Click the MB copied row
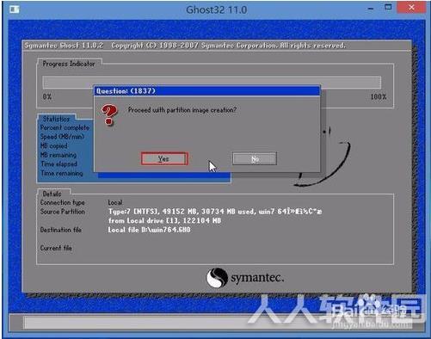The width and height of the screenshot is (431, 339). (x=53, y=145)
